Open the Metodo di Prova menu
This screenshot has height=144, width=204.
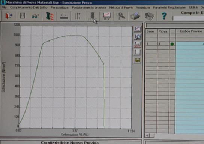pyautogui.click(x=121, y=7)
